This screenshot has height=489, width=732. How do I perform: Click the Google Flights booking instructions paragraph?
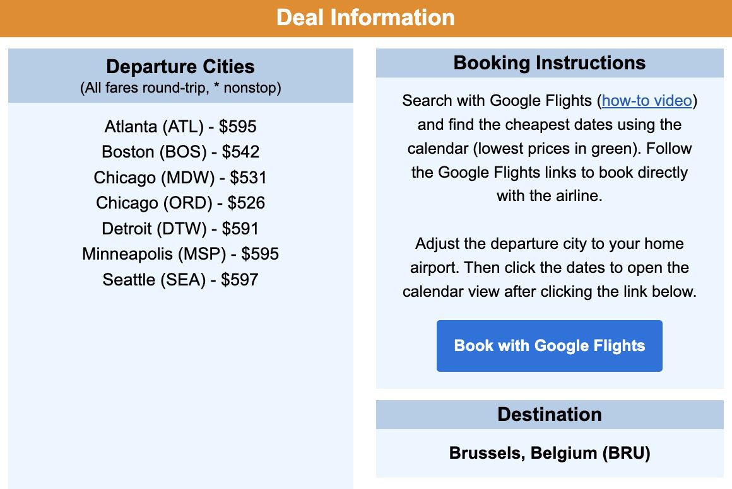point(549,148)
